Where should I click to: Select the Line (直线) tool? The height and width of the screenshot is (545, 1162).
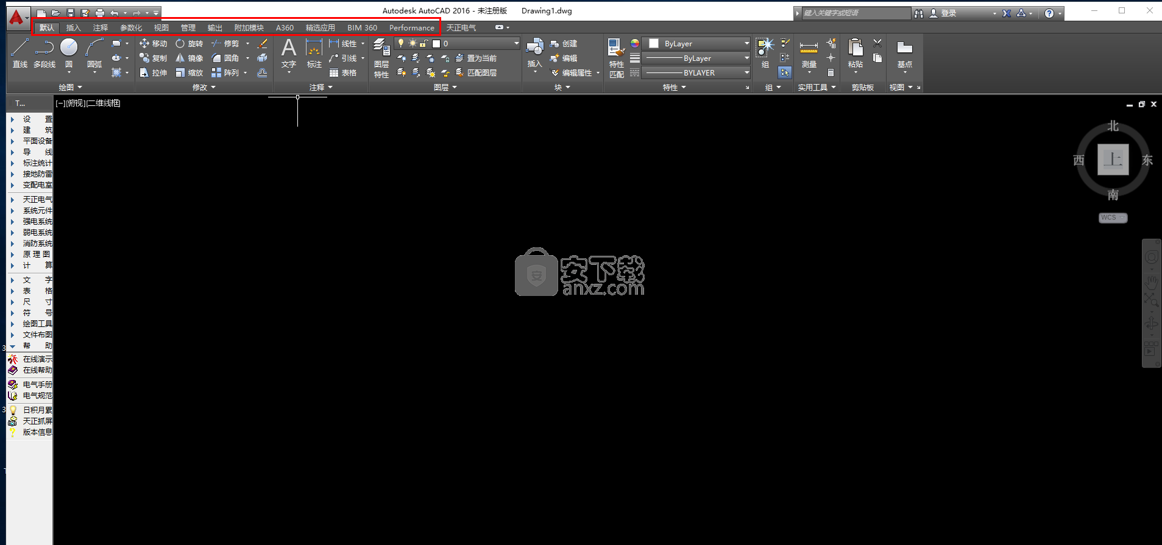click(19, 53)
